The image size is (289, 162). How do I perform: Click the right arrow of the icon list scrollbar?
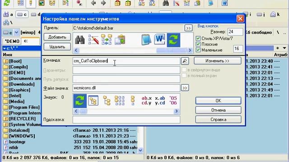(x=177, y=111)
